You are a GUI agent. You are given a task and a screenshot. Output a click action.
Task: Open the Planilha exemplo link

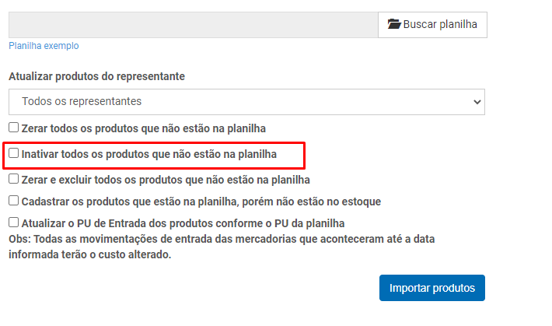coord(44,46)
